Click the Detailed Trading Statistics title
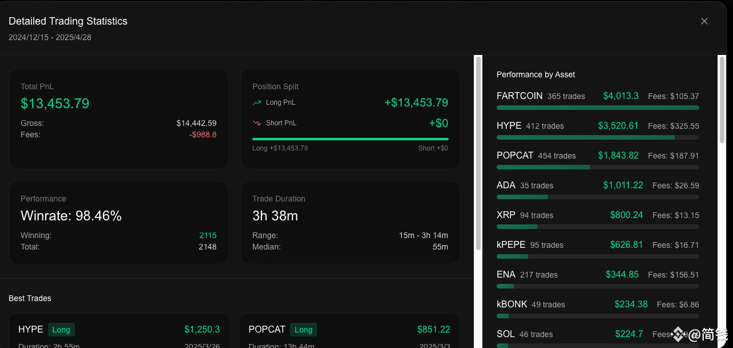 click(x=68, y=21)
